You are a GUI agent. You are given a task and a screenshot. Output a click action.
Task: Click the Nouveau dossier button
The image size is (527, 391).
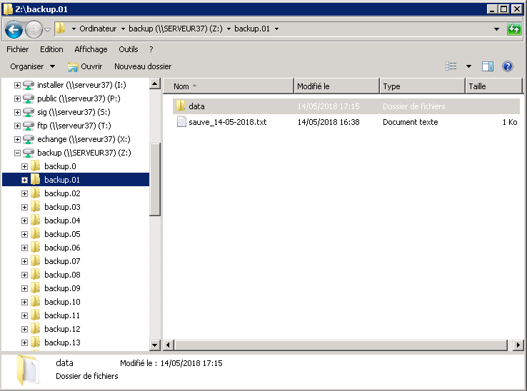pos(143,66)
